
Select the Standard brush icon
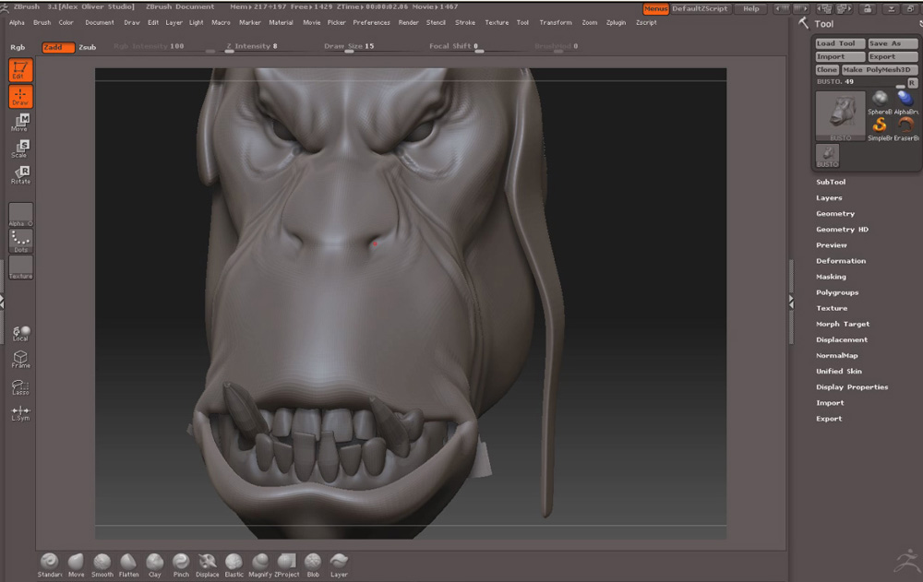49,562
